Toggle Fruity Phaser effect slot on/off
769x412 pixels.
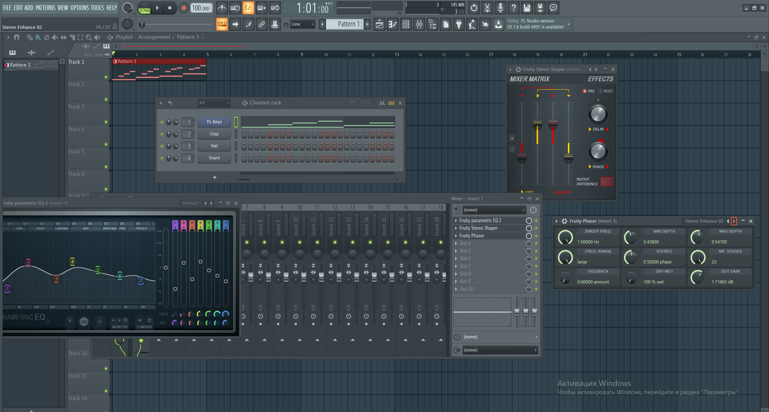point(536,236)
